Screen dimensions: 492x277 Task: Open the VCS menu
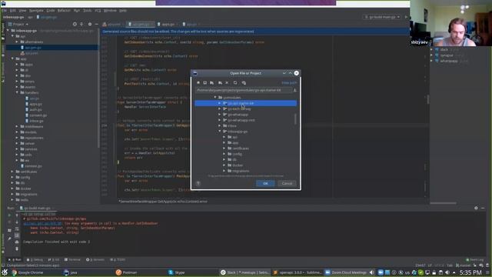pos(98,10)
